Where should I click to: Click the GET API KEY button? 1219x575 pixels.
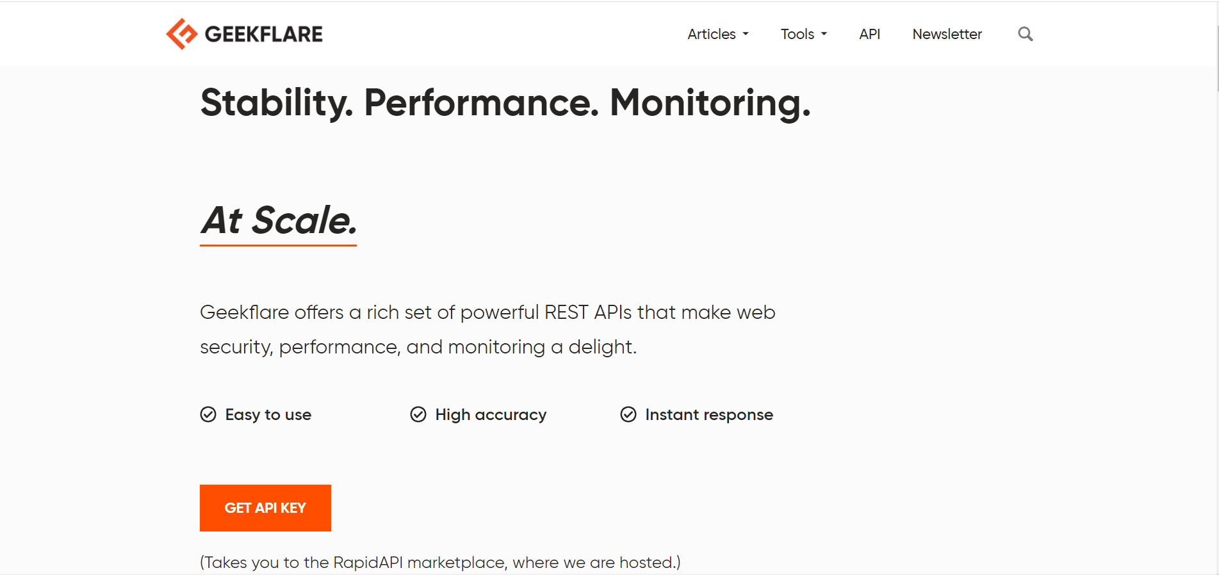pos(265,508)
